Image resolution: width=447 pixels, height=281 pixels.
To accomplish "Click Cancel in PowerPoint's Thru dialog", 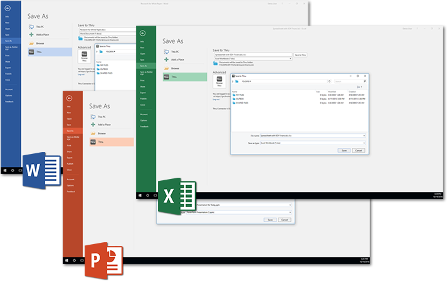I will pyautogui.click(x=285, y=220).
